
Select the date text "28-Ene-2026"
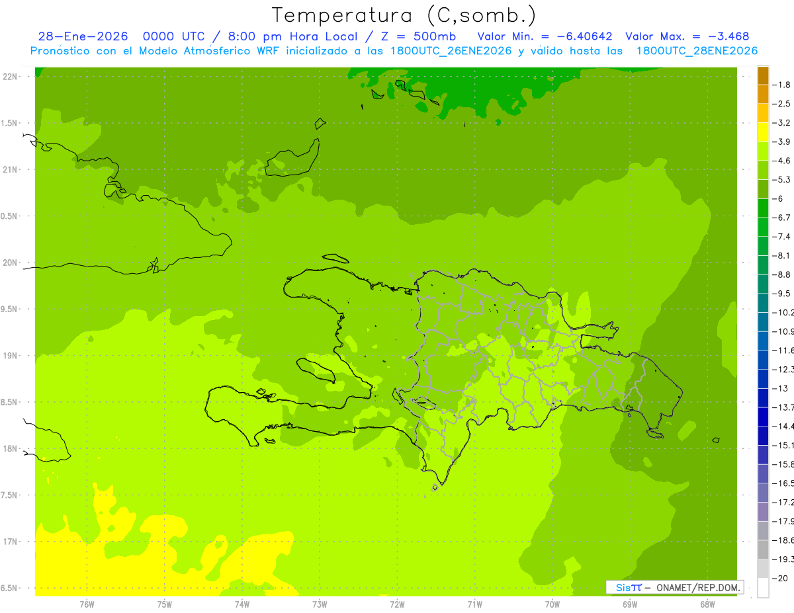(83, 36)
